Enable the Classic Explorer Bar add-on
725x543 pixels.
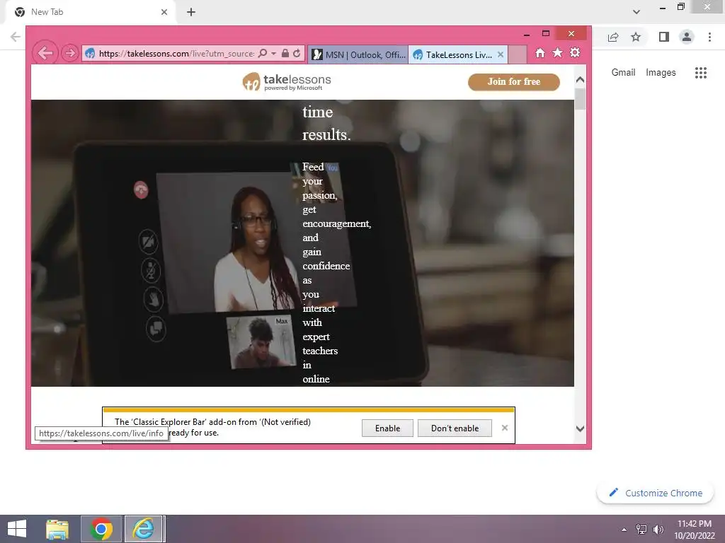pyautogui.click(x=387, y=428)
